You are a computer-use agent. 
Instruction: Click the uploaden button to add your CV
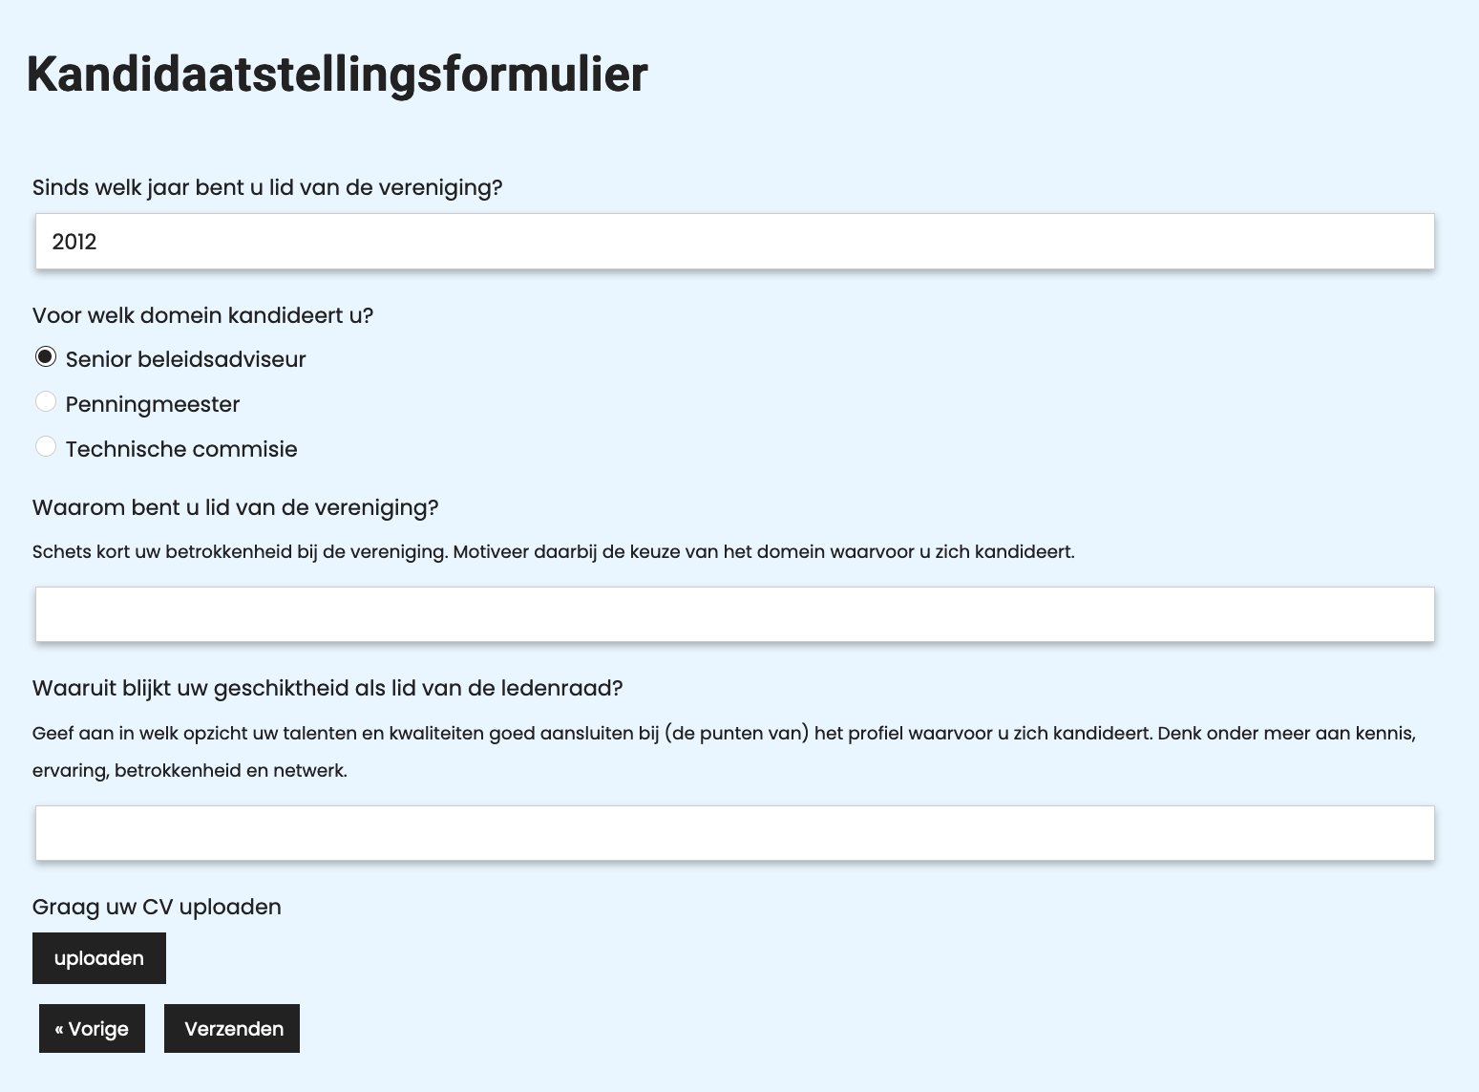point(98,957)
